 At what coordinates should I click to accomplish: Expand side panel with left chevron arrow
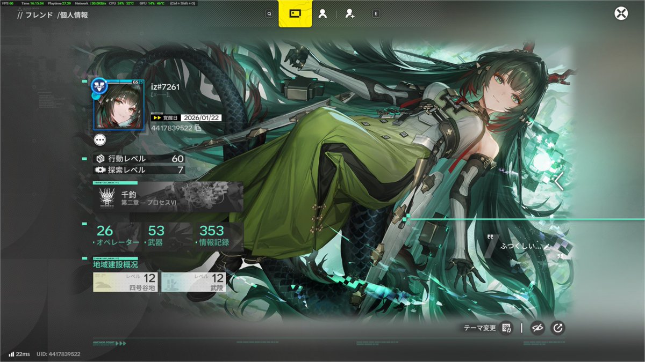559,181
